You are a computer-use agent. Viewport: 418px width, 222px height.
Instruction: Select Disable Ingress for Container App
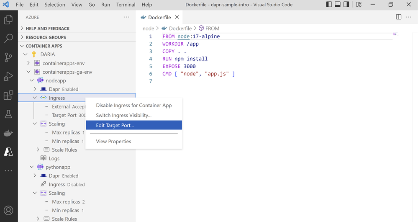pos(134,106)
